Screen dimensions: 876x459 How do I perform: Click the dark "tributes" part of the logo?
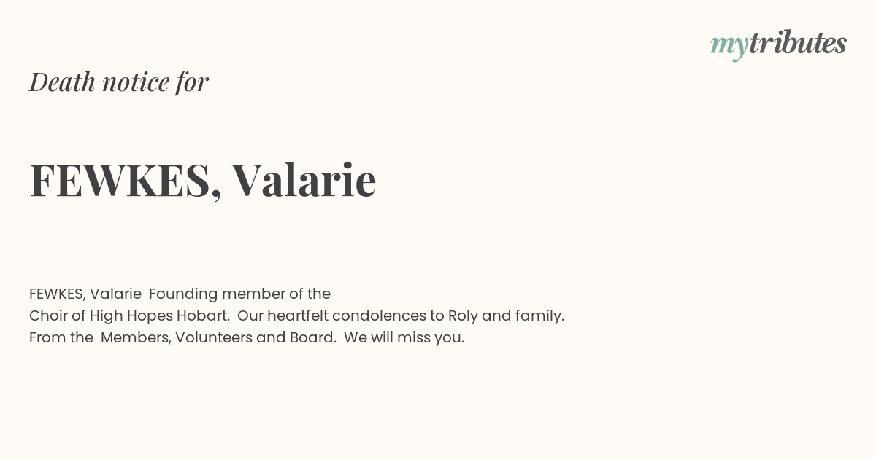(x=798, y=43)
